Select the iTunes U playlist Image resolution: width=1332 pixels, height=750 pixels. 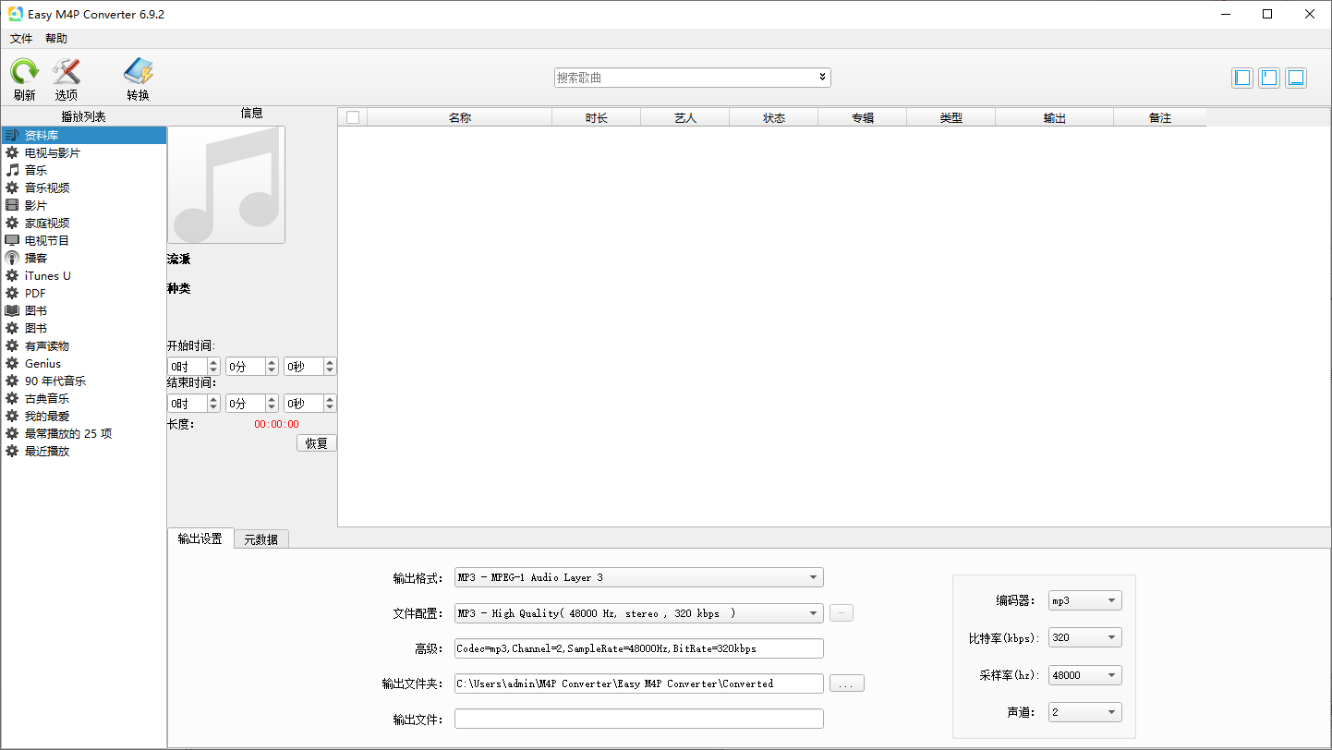coord(84,275)
